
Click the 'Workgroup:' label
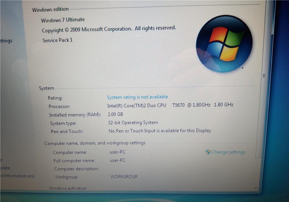pos(66,177)
